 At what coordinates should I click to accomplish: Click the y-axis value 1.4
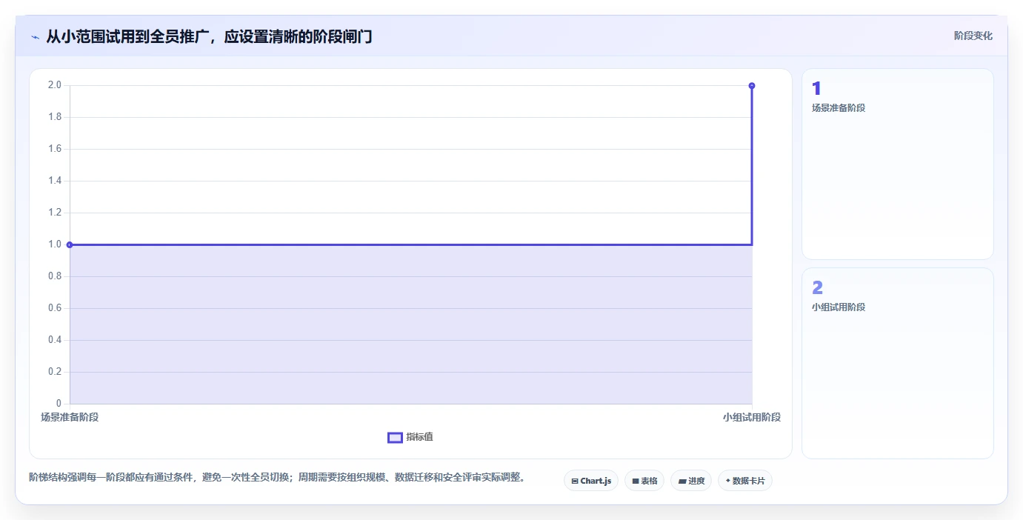[55, 181]
